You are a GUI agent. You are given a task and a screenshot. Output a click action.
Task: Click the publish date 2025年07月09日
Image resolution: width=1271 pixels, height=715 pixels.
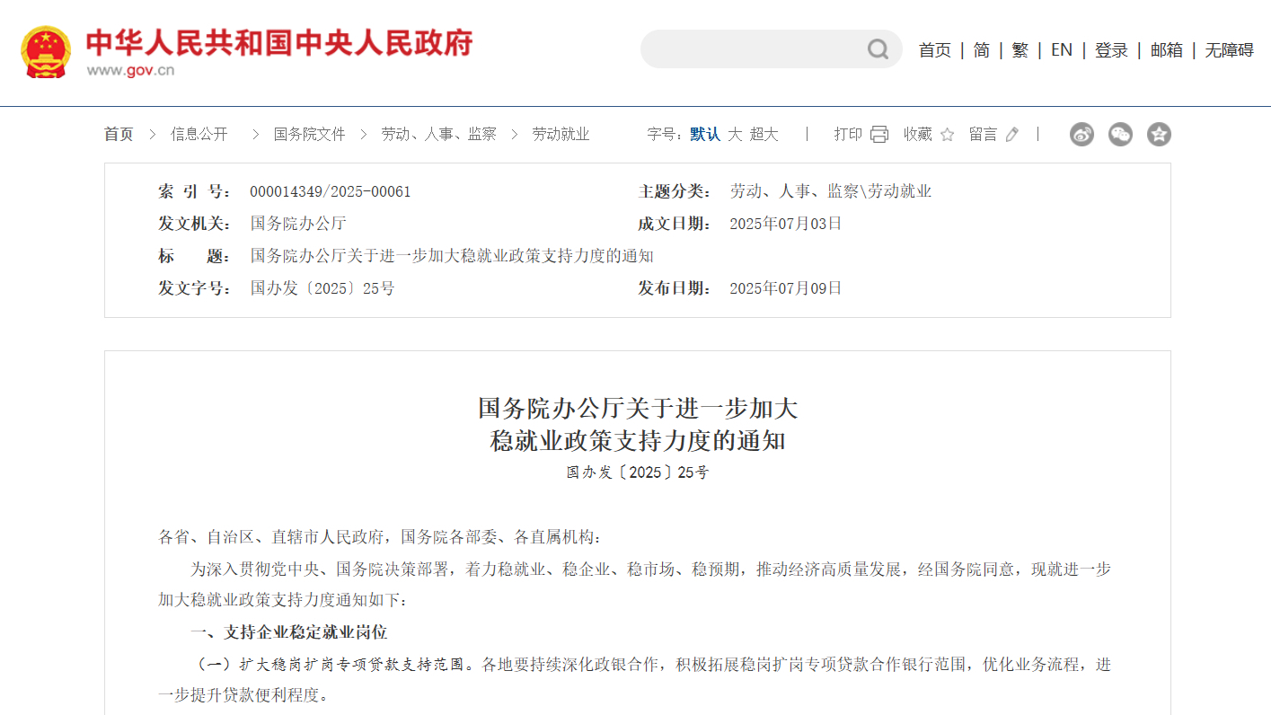pos(786,289)
